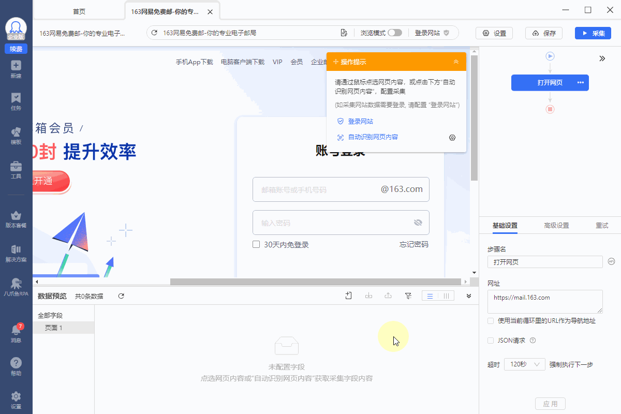The height and width of the screenshot is (414, 621).
Task: Open the 任务 tasks sidebar icon
Action: pyautogui.click(x=16, y=101)
